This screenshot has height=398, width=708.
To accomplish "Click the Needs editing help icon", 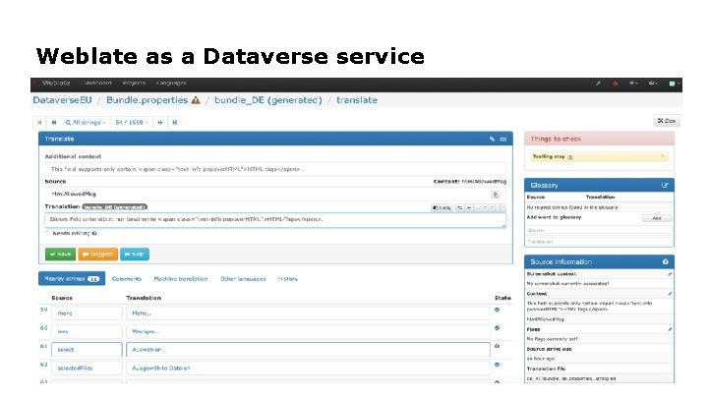I will coord(94,233).
